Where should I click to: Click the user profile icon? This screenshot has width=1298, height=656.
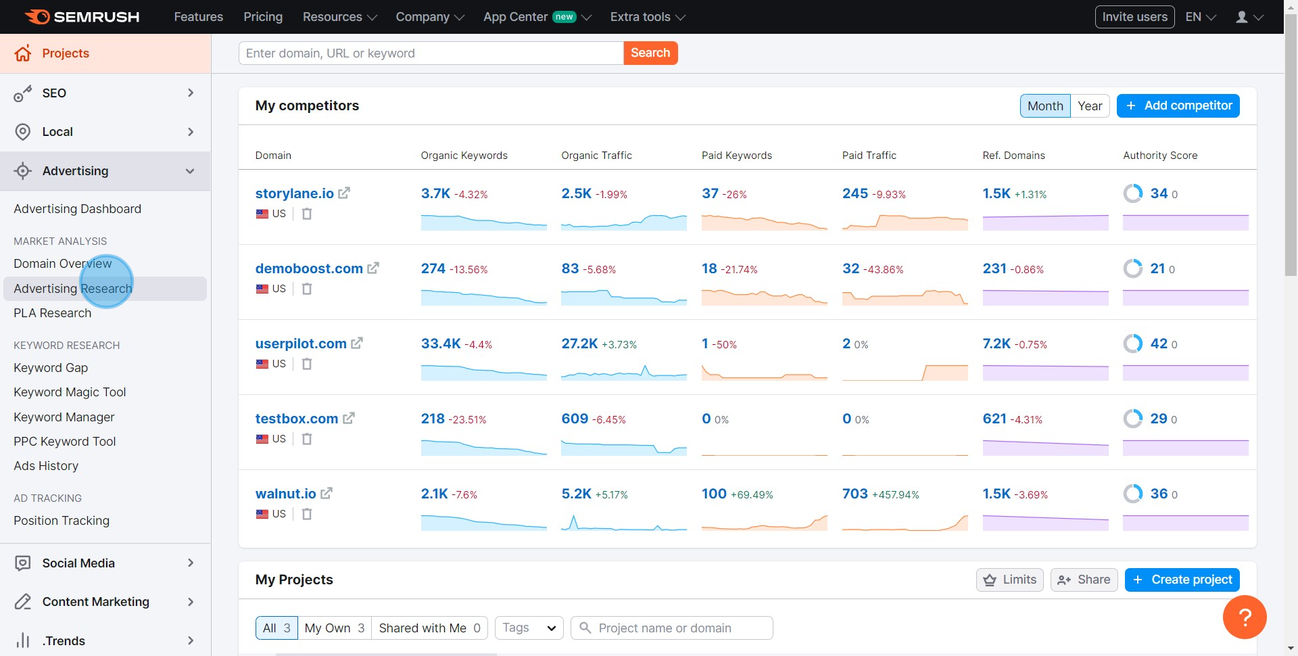pos(1242,17)
